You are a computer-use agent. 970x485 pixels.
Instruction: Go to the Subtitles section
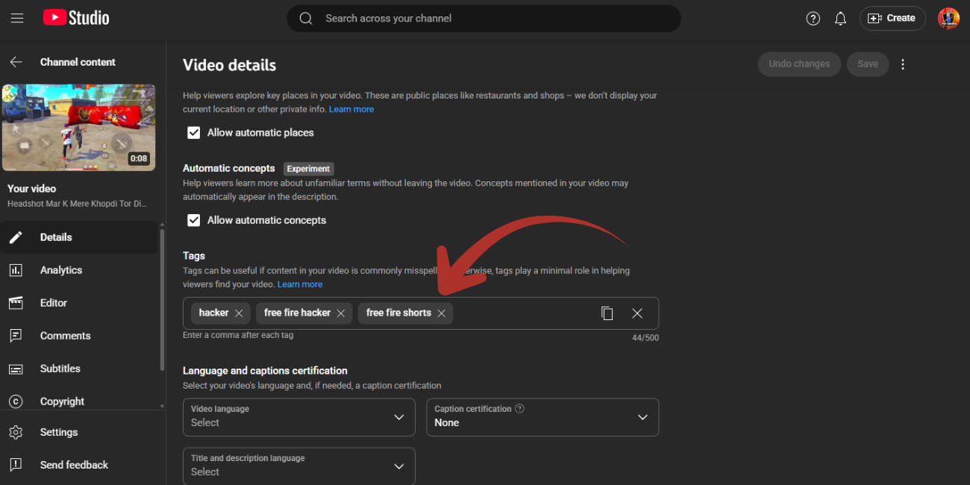pos(60,368)
